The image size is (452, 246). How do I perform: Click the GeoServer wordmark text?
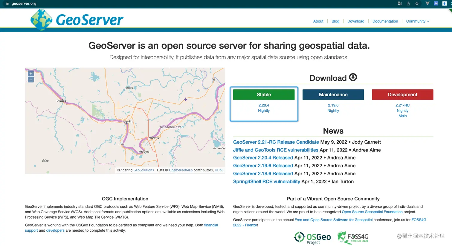pos(90,20)
